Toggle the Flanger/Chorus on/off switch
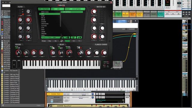 click(x=79, y=48)
